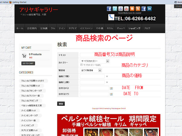Click the Twitter social media icon
182x136 pixels.
pyautogui.click(x=115, y=9)
